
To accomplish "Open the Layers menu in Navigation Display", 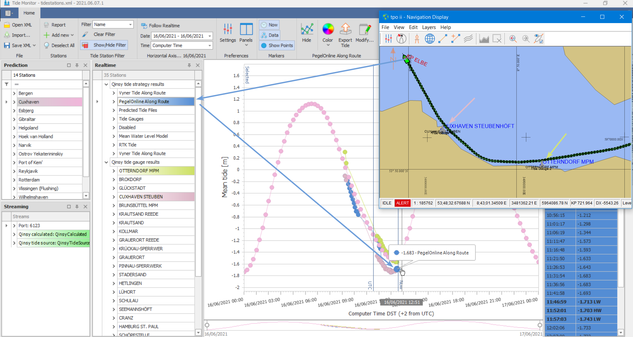I will click(428, 27).
